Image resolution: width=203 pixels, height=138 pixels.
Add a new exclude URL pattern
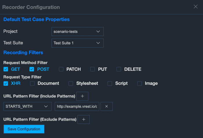(x=84, y=120)
